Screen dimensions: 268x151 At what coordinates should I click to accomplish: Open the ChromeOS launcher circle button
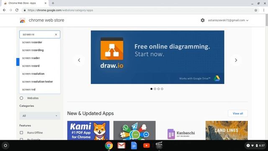pos(5,146)
